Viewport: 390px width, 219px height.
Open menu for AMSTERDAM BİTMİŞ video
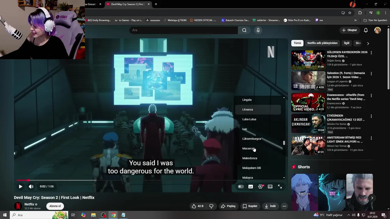pos(371,138)
